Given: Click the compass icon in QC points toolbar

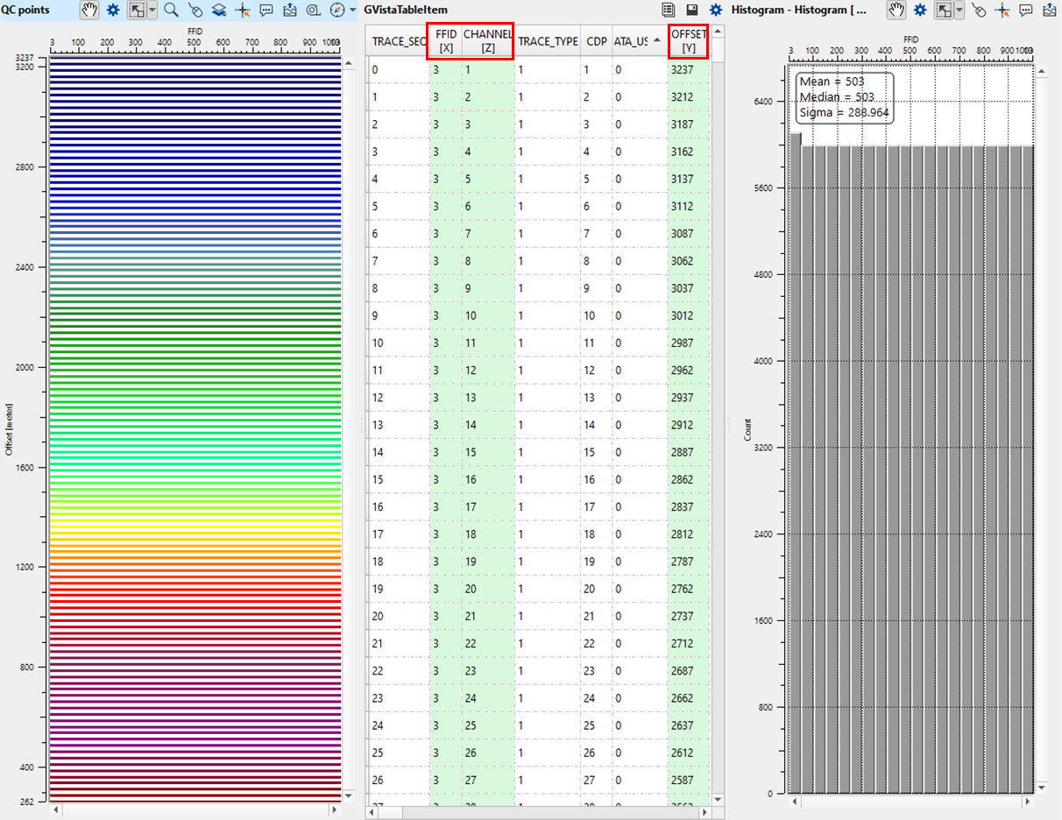Looking at the screenshot, I should click(337, 10).
